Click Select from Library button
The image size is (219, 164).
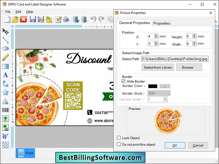pyautogui.click(x=158, y=67)
